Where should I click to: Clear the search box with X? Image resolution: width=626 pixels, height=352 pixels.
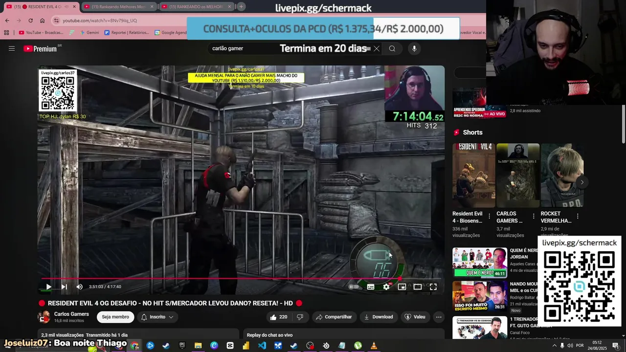coord(376,48)
